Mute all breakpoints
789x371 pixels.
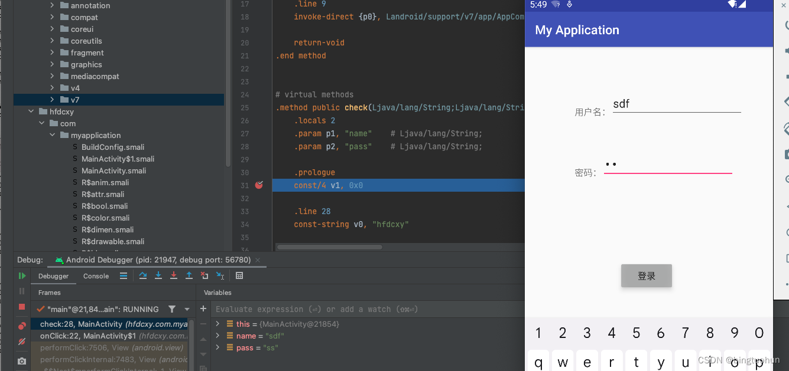click(21, 342)
